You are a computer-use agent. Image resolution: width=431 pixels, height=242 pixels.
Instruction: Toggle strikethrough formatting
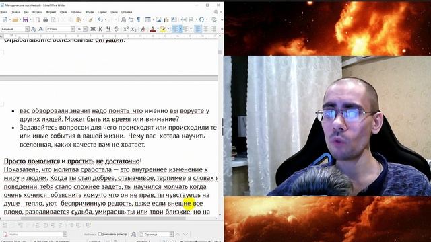(117, 29)
